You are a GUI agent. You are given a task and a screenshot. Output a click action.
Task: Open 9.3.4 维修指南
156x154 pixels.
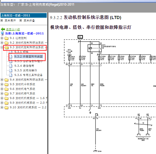pyautogui.click(x=24, y=66)
